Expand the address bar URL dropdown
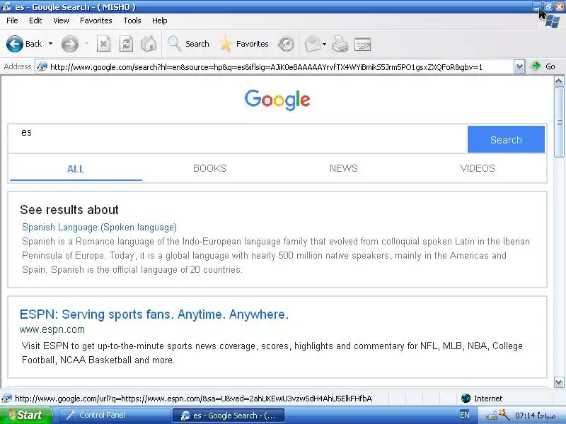Viewport: 566px width, 424px height. [x=519, y=66]
